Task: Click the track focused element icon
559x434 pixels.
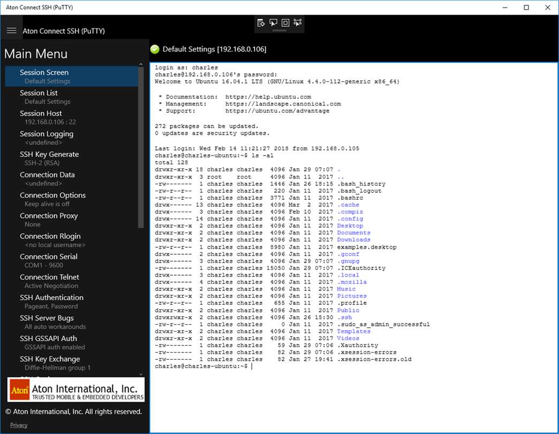Action: click(297, 23)
